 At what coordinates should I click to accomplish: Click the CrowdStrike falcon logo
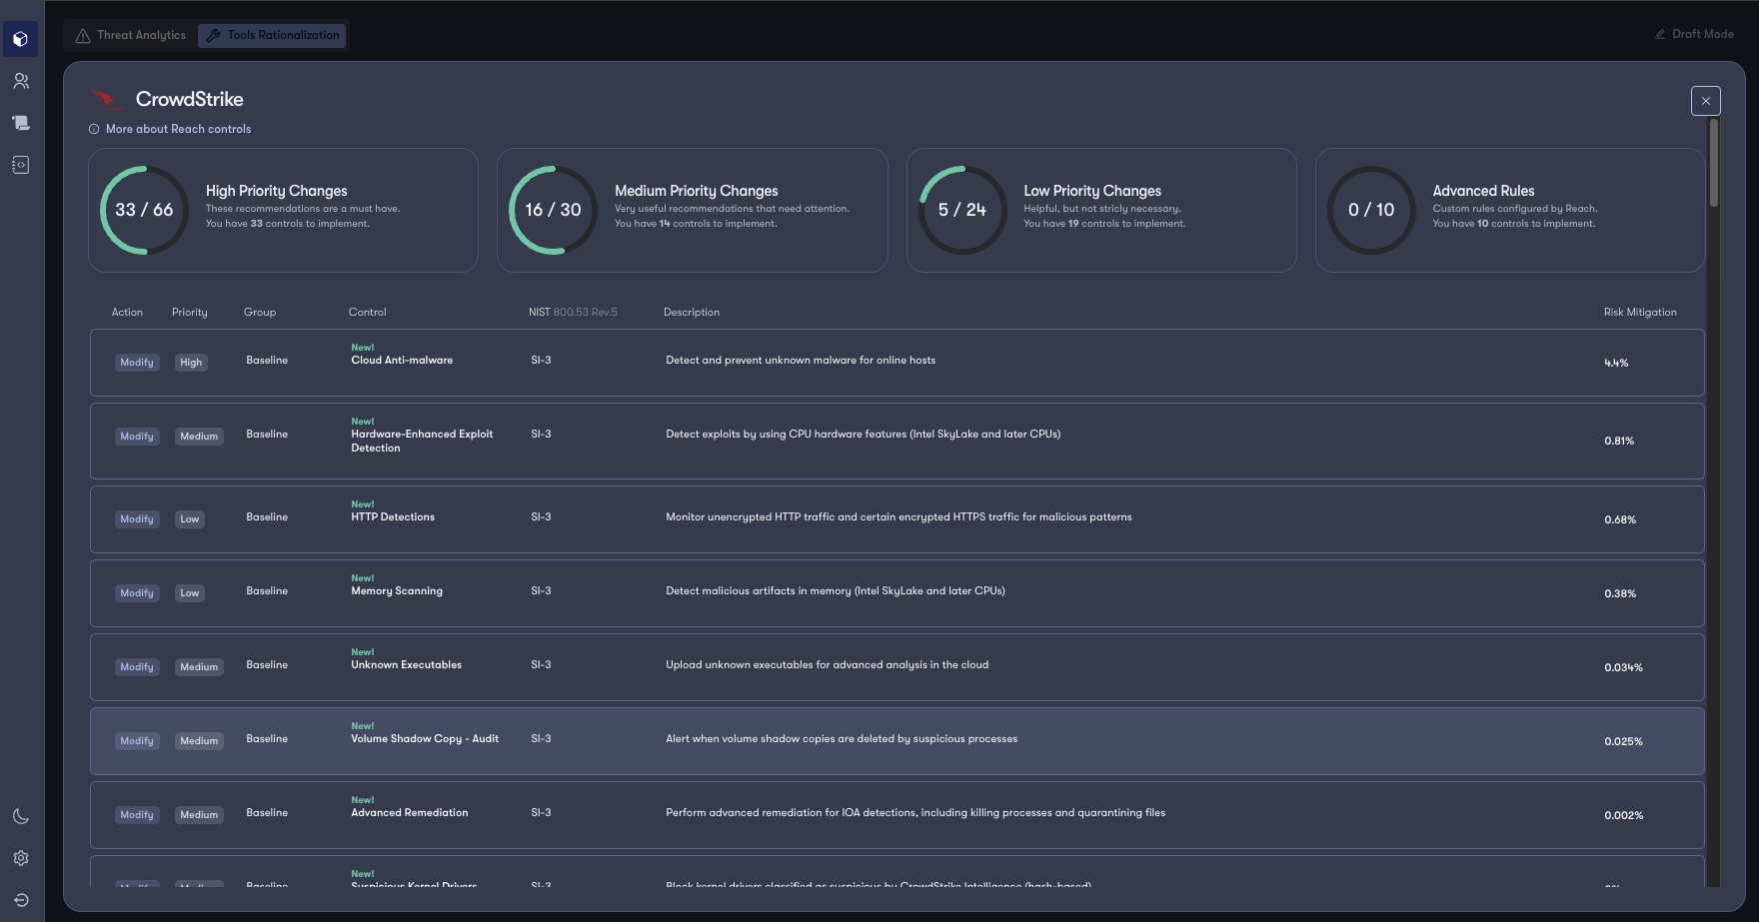(x=106, y=99)
